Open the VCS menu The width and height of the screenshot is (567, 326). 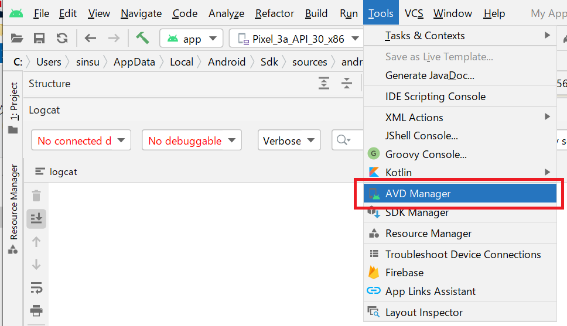414,13
